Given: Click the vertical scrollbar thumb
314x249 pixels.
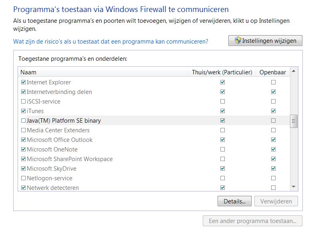Looking at the screenshot, I should [x=294, y=121].
